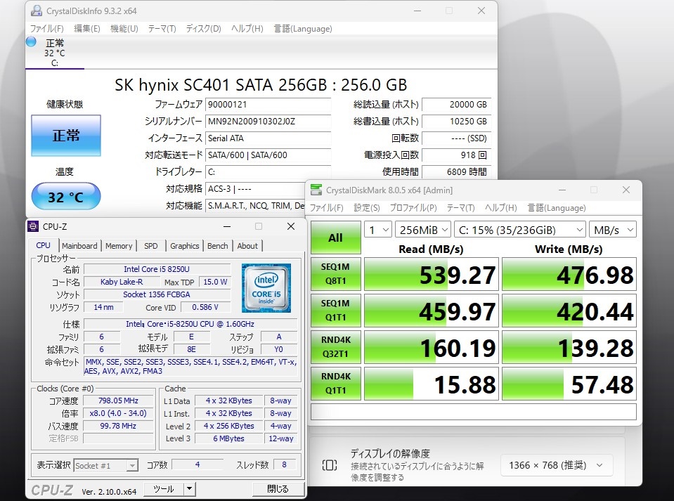Image resolution: width=674 pixels, height=501 pixels.
Task: Click the Intel Core i5 logo in CPU-Z
Action: point(266,288)
